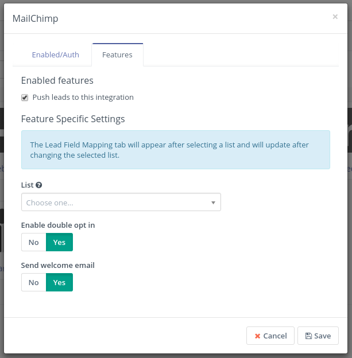Switch to the Enabled/Auth tab
Image resolution: width=352 pixels, height=358 pixels.
click(56, 55)
